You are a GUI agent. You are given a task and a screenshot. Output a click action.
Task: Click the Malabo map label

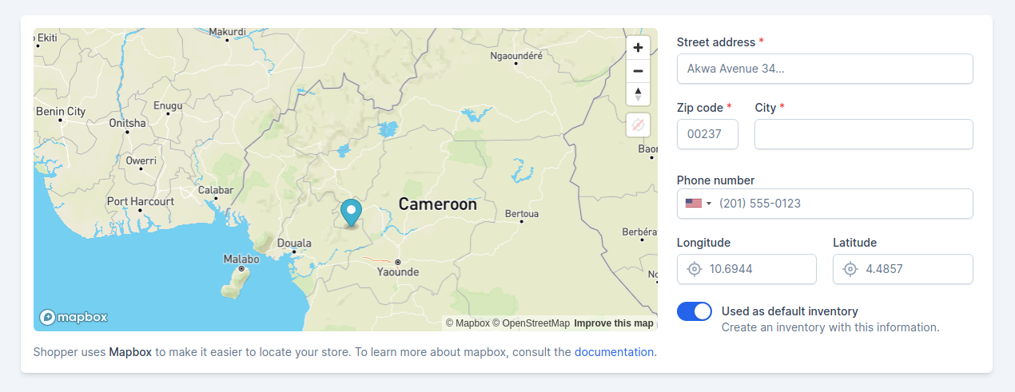[x=241, y=259]
